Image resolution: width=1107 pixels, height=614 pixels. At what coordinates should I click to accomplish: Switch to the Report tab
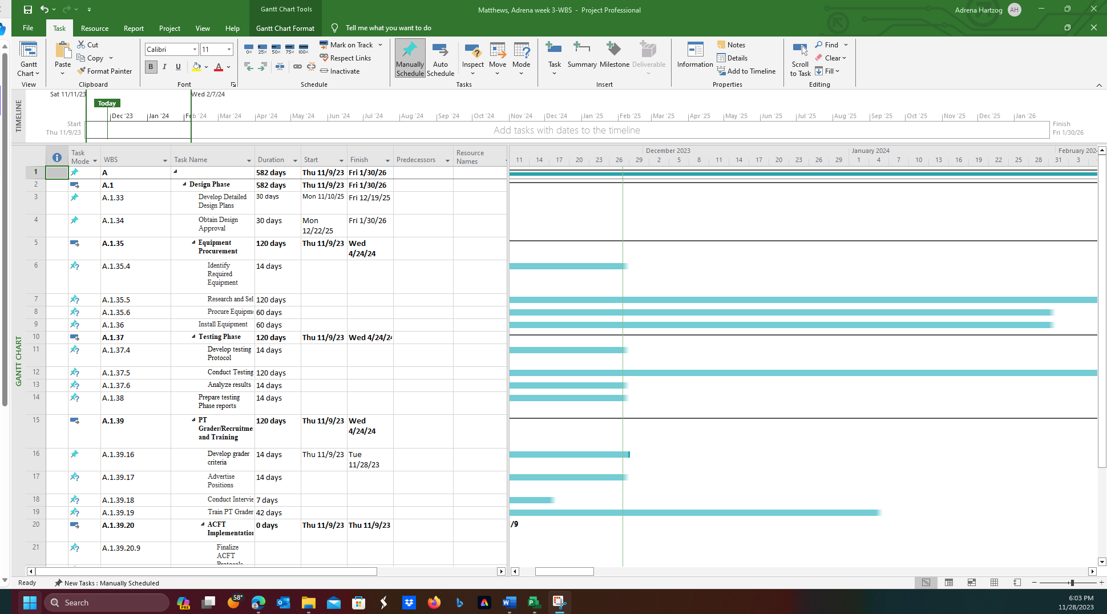[x=134, y=28]
